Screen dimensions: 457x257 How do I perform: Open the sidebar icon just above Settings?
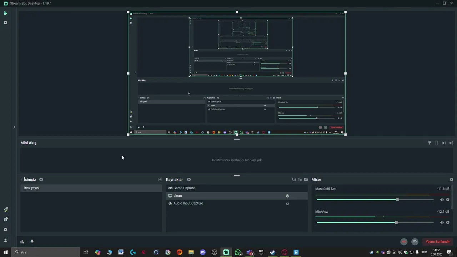tap(5, 219)
